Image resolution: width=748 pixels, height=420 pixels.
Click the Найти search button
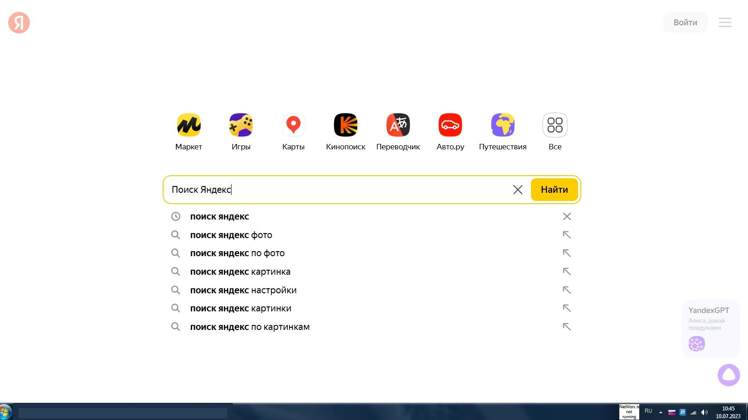tap(555, 190)
